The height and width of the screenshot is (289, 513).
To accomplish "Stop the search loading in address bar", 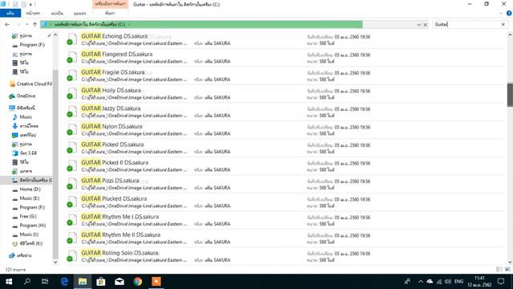I will click(426, 25).
